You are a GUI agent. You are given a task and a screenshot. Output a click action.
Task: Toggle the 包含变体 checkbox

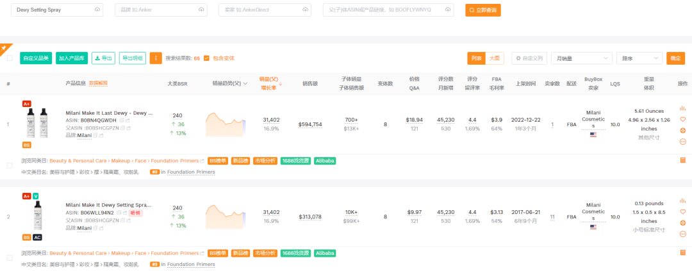tap(206, 58)
